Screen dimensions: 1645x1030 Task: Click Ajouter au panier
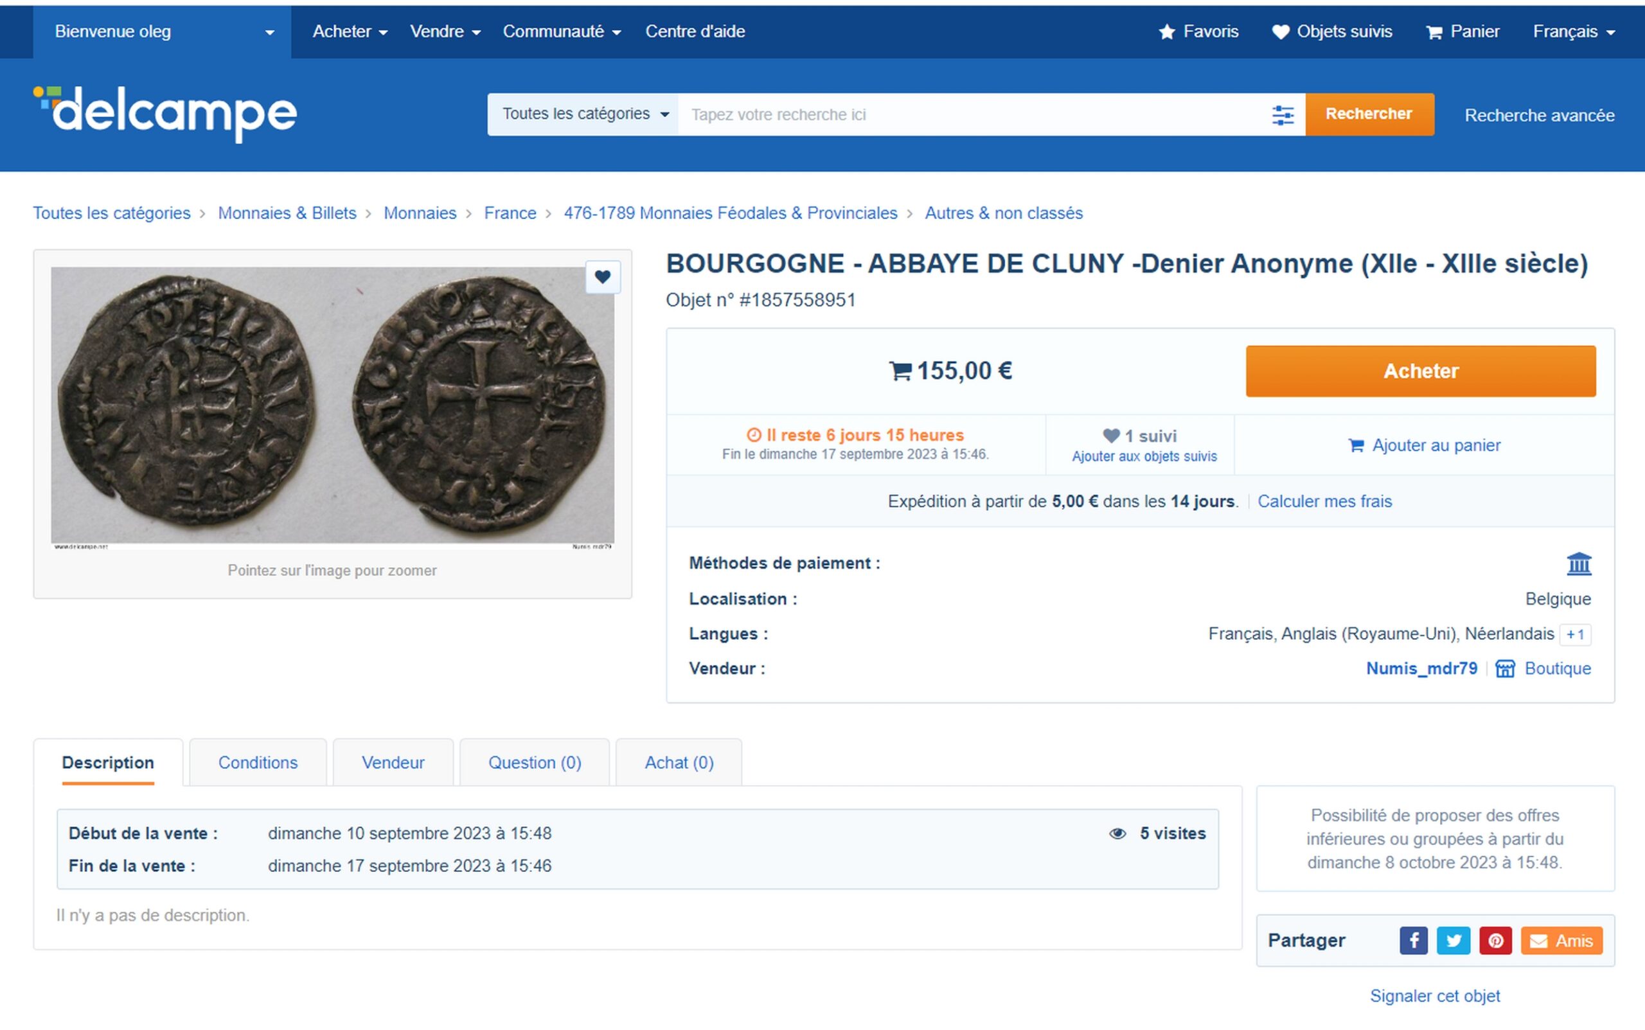[1425, 445]
